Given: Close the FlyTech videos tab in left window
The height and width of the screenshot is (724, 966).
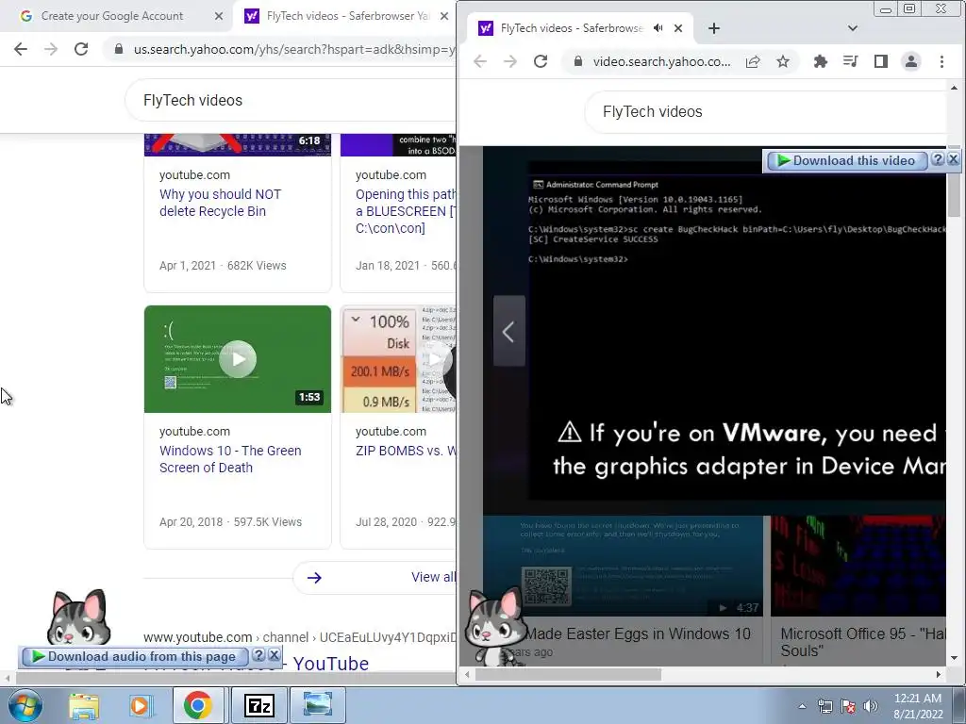Looking at the screenshot, I should pos(444,16).
